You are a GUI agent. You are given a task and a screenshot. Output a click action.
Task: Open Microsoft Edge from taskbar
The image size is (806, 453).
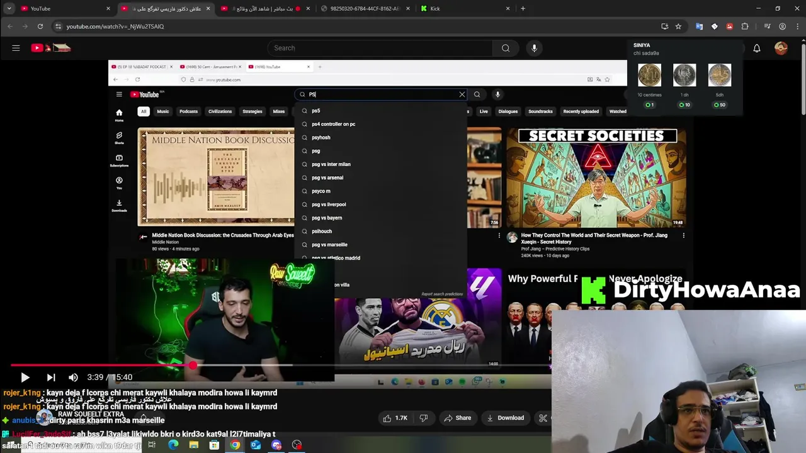(173, 445)
